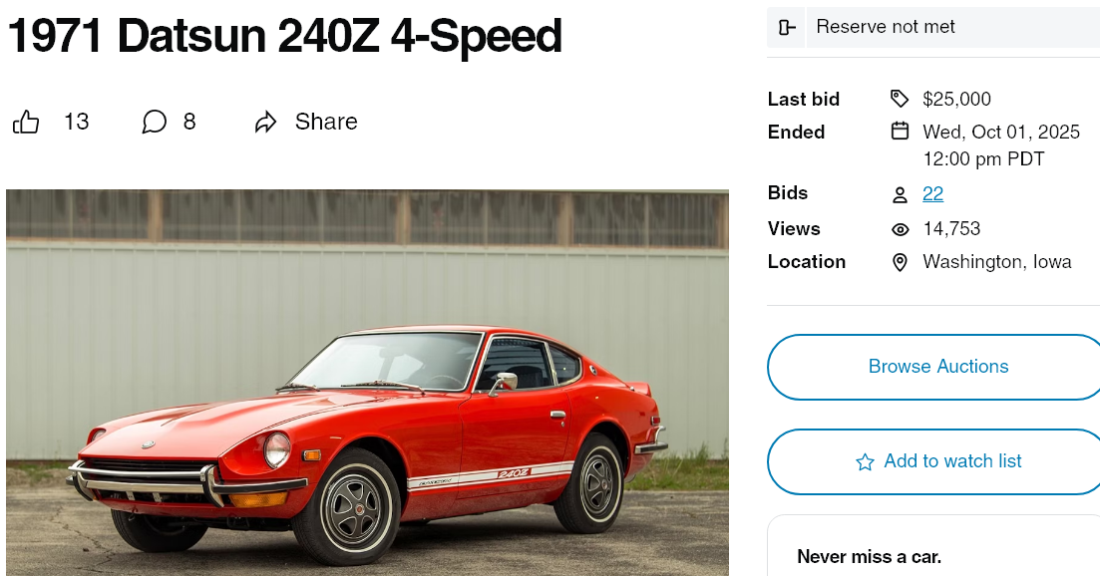Image resolution: width=1100 pixels, height=576 pixels.
Task: Click the eye icon beside views count
Action: pyautogui.click(x=900, y=229)
